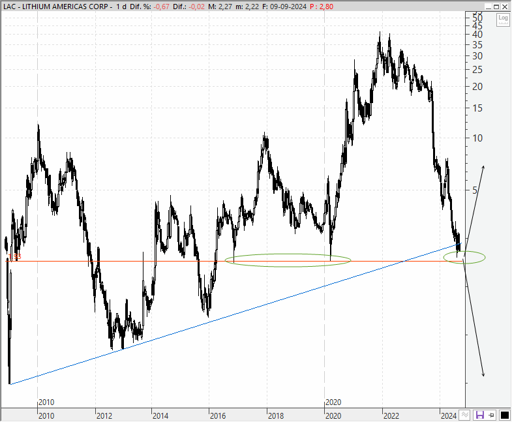Click the 10 price axis label

click(477, 138)
